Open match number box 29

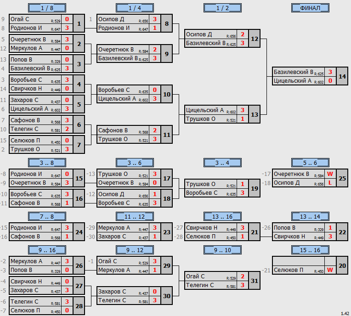click(x=167, y=265)
